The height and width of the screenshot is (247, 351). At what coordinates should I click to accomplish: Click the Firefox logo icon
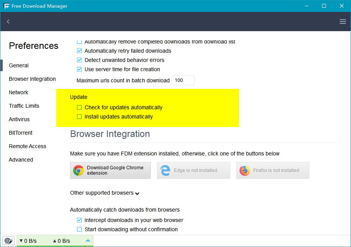click(245, 170)
